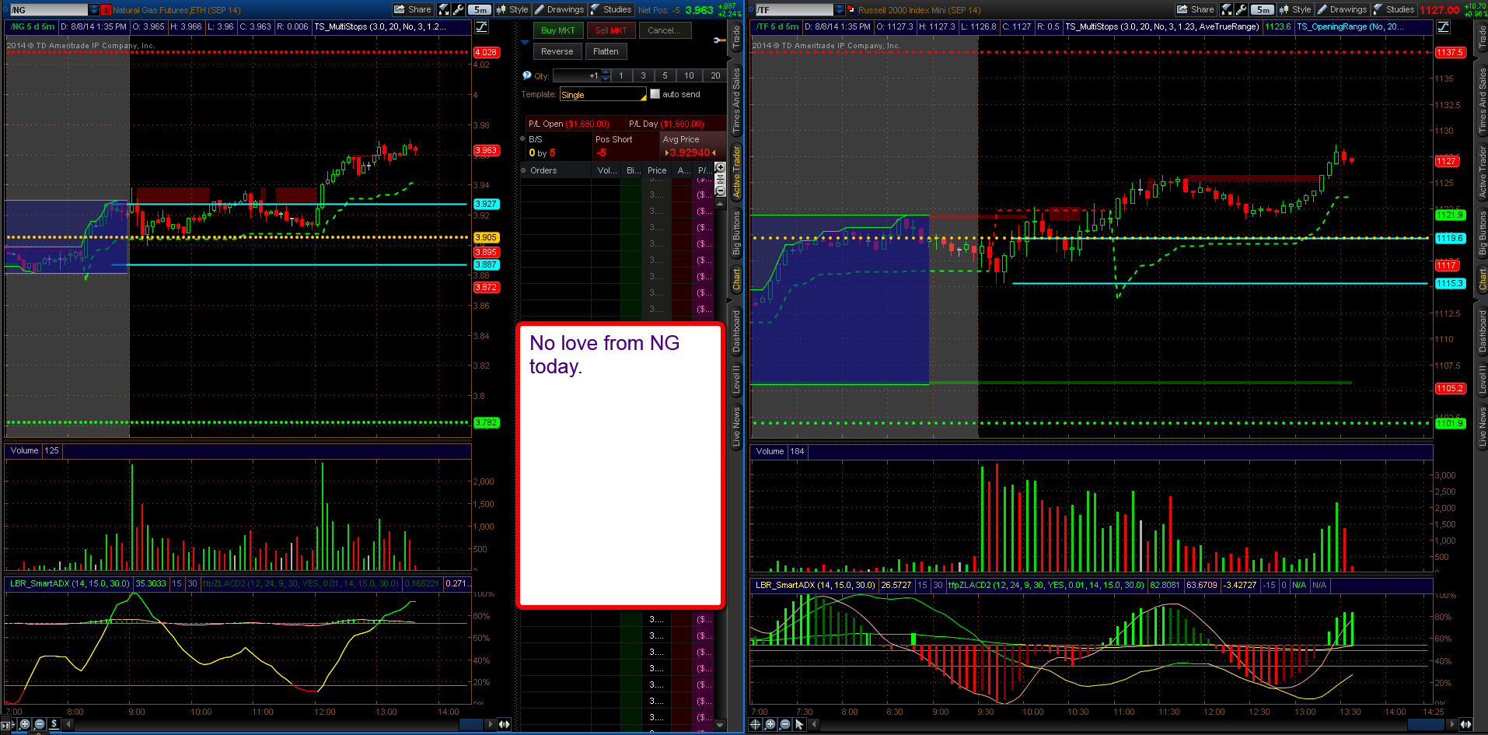Open the detach-chart icon on the TF chart toolbar

pos(1227,9)
